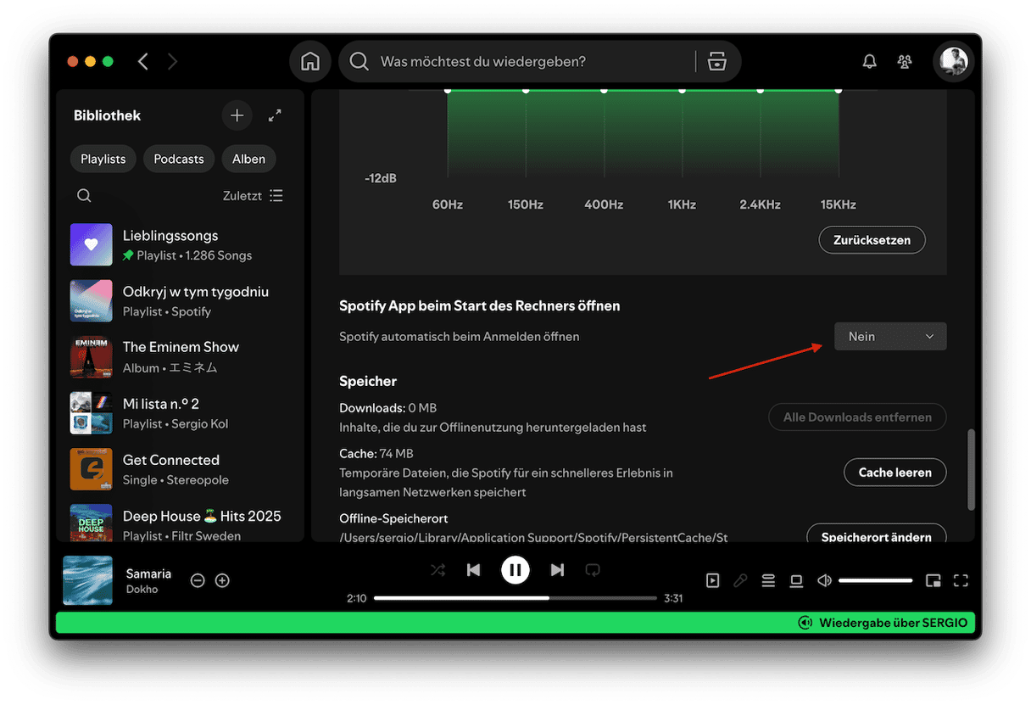
Task: Click the Zurücksetzen equalizer button
Action: pos(872,240)
